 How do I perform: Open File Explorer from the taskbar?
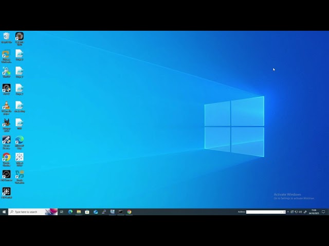pos(79,212)
